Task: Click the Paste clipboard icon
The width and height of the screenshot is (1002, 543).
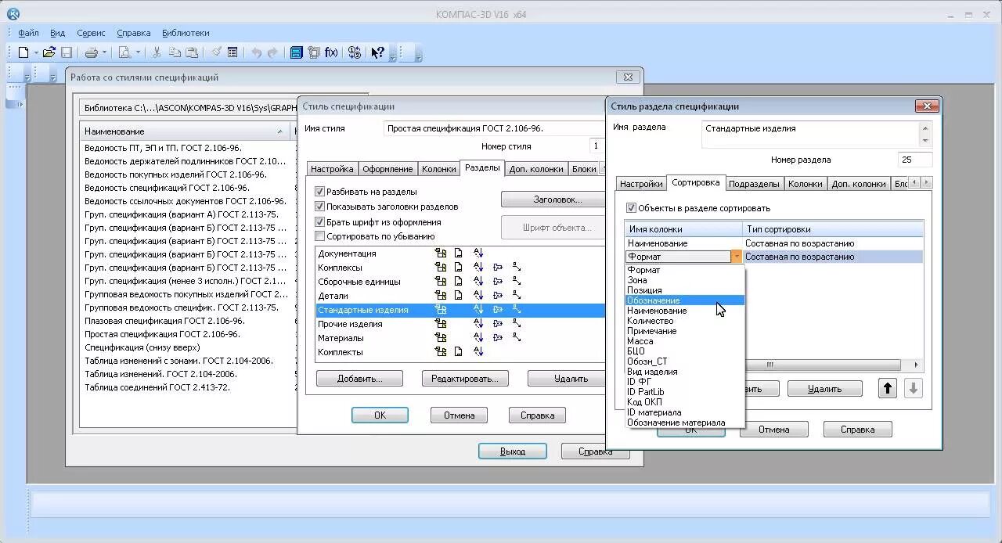Action: pyautogui.click(x=191, y=52)
